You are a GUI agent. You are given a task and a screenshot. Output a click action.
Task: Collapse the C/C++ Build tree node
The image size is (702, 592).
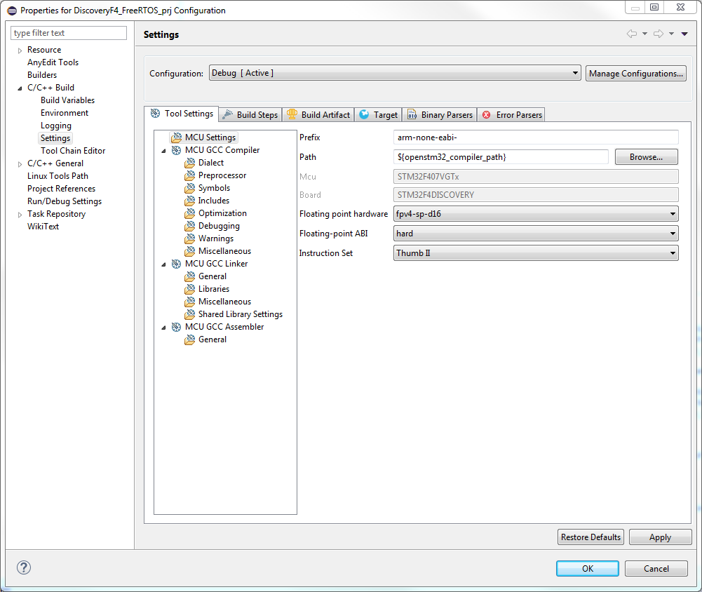point(20,88)
